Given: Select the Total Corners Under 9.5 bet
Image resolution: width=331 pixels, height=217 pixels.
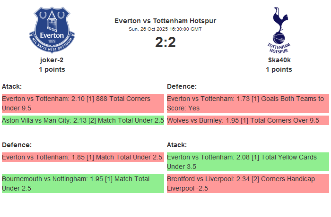Looking at the screenshot, I should (x=83, y=103).
